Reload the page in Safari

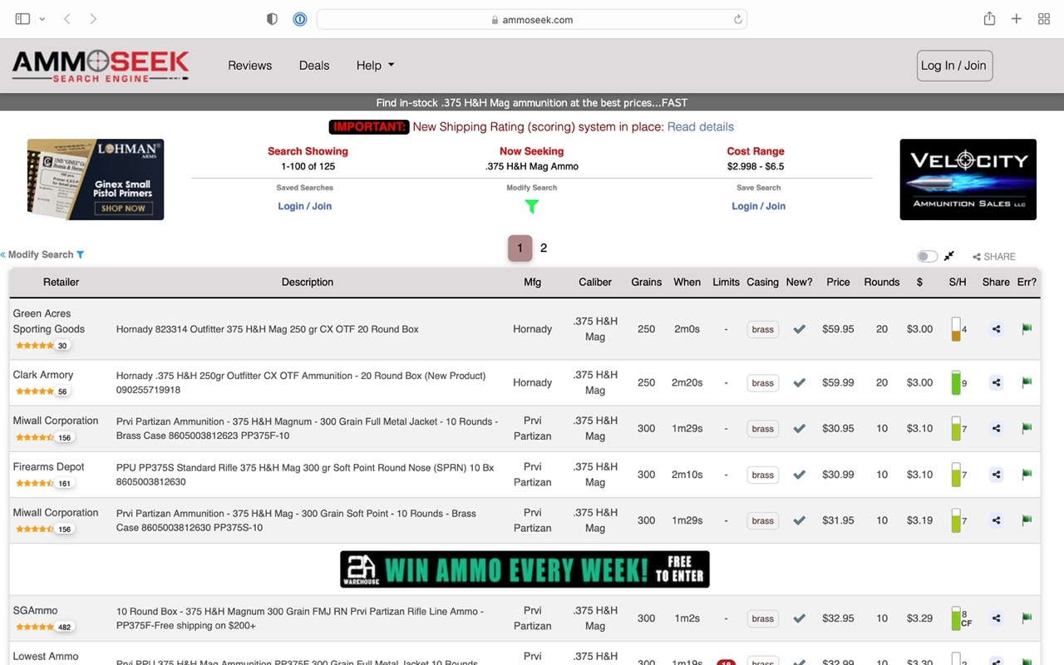[737, 19]
